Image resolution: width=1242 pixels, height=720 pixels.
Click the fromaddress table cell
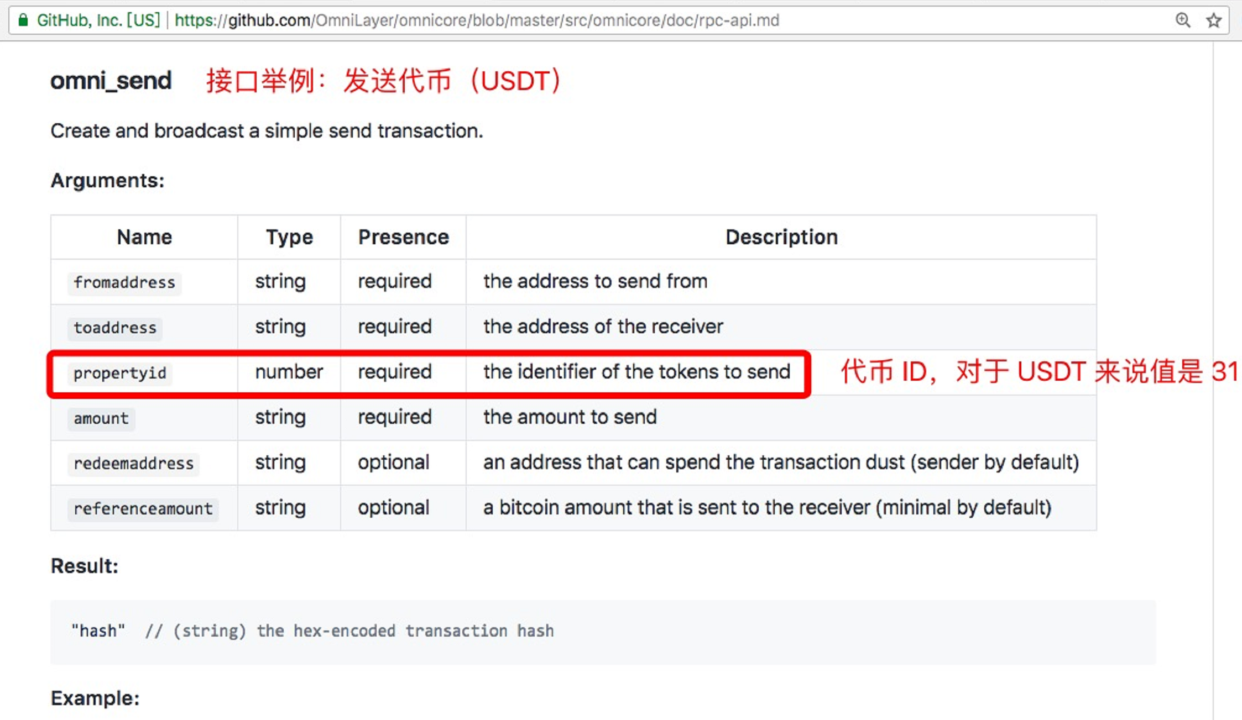tap(124, 282)
